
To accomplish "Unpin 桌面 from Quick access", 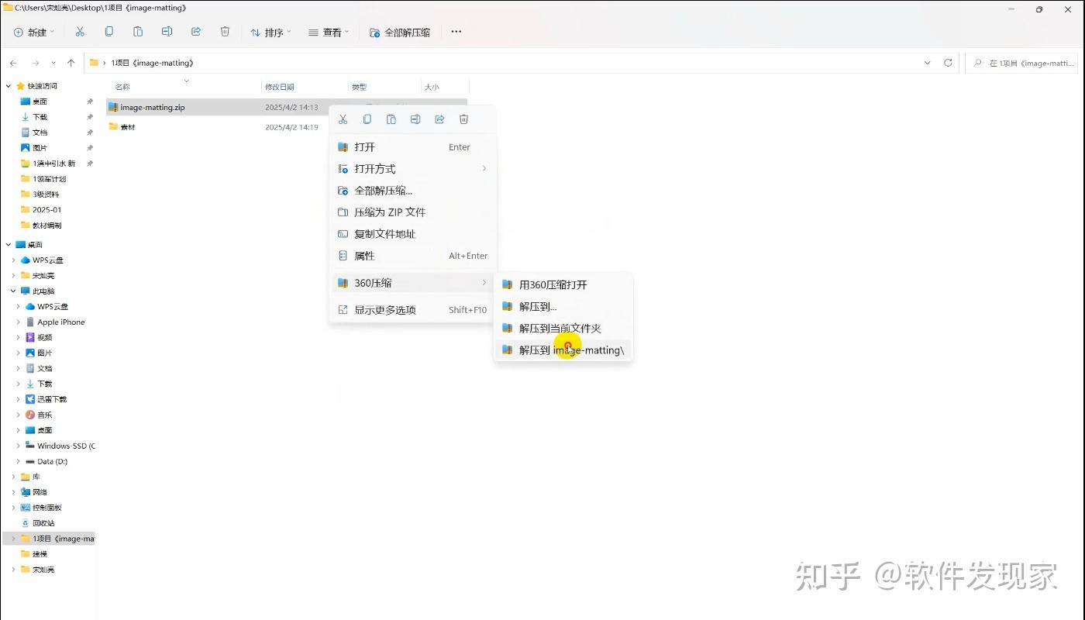I will (89, 101).
